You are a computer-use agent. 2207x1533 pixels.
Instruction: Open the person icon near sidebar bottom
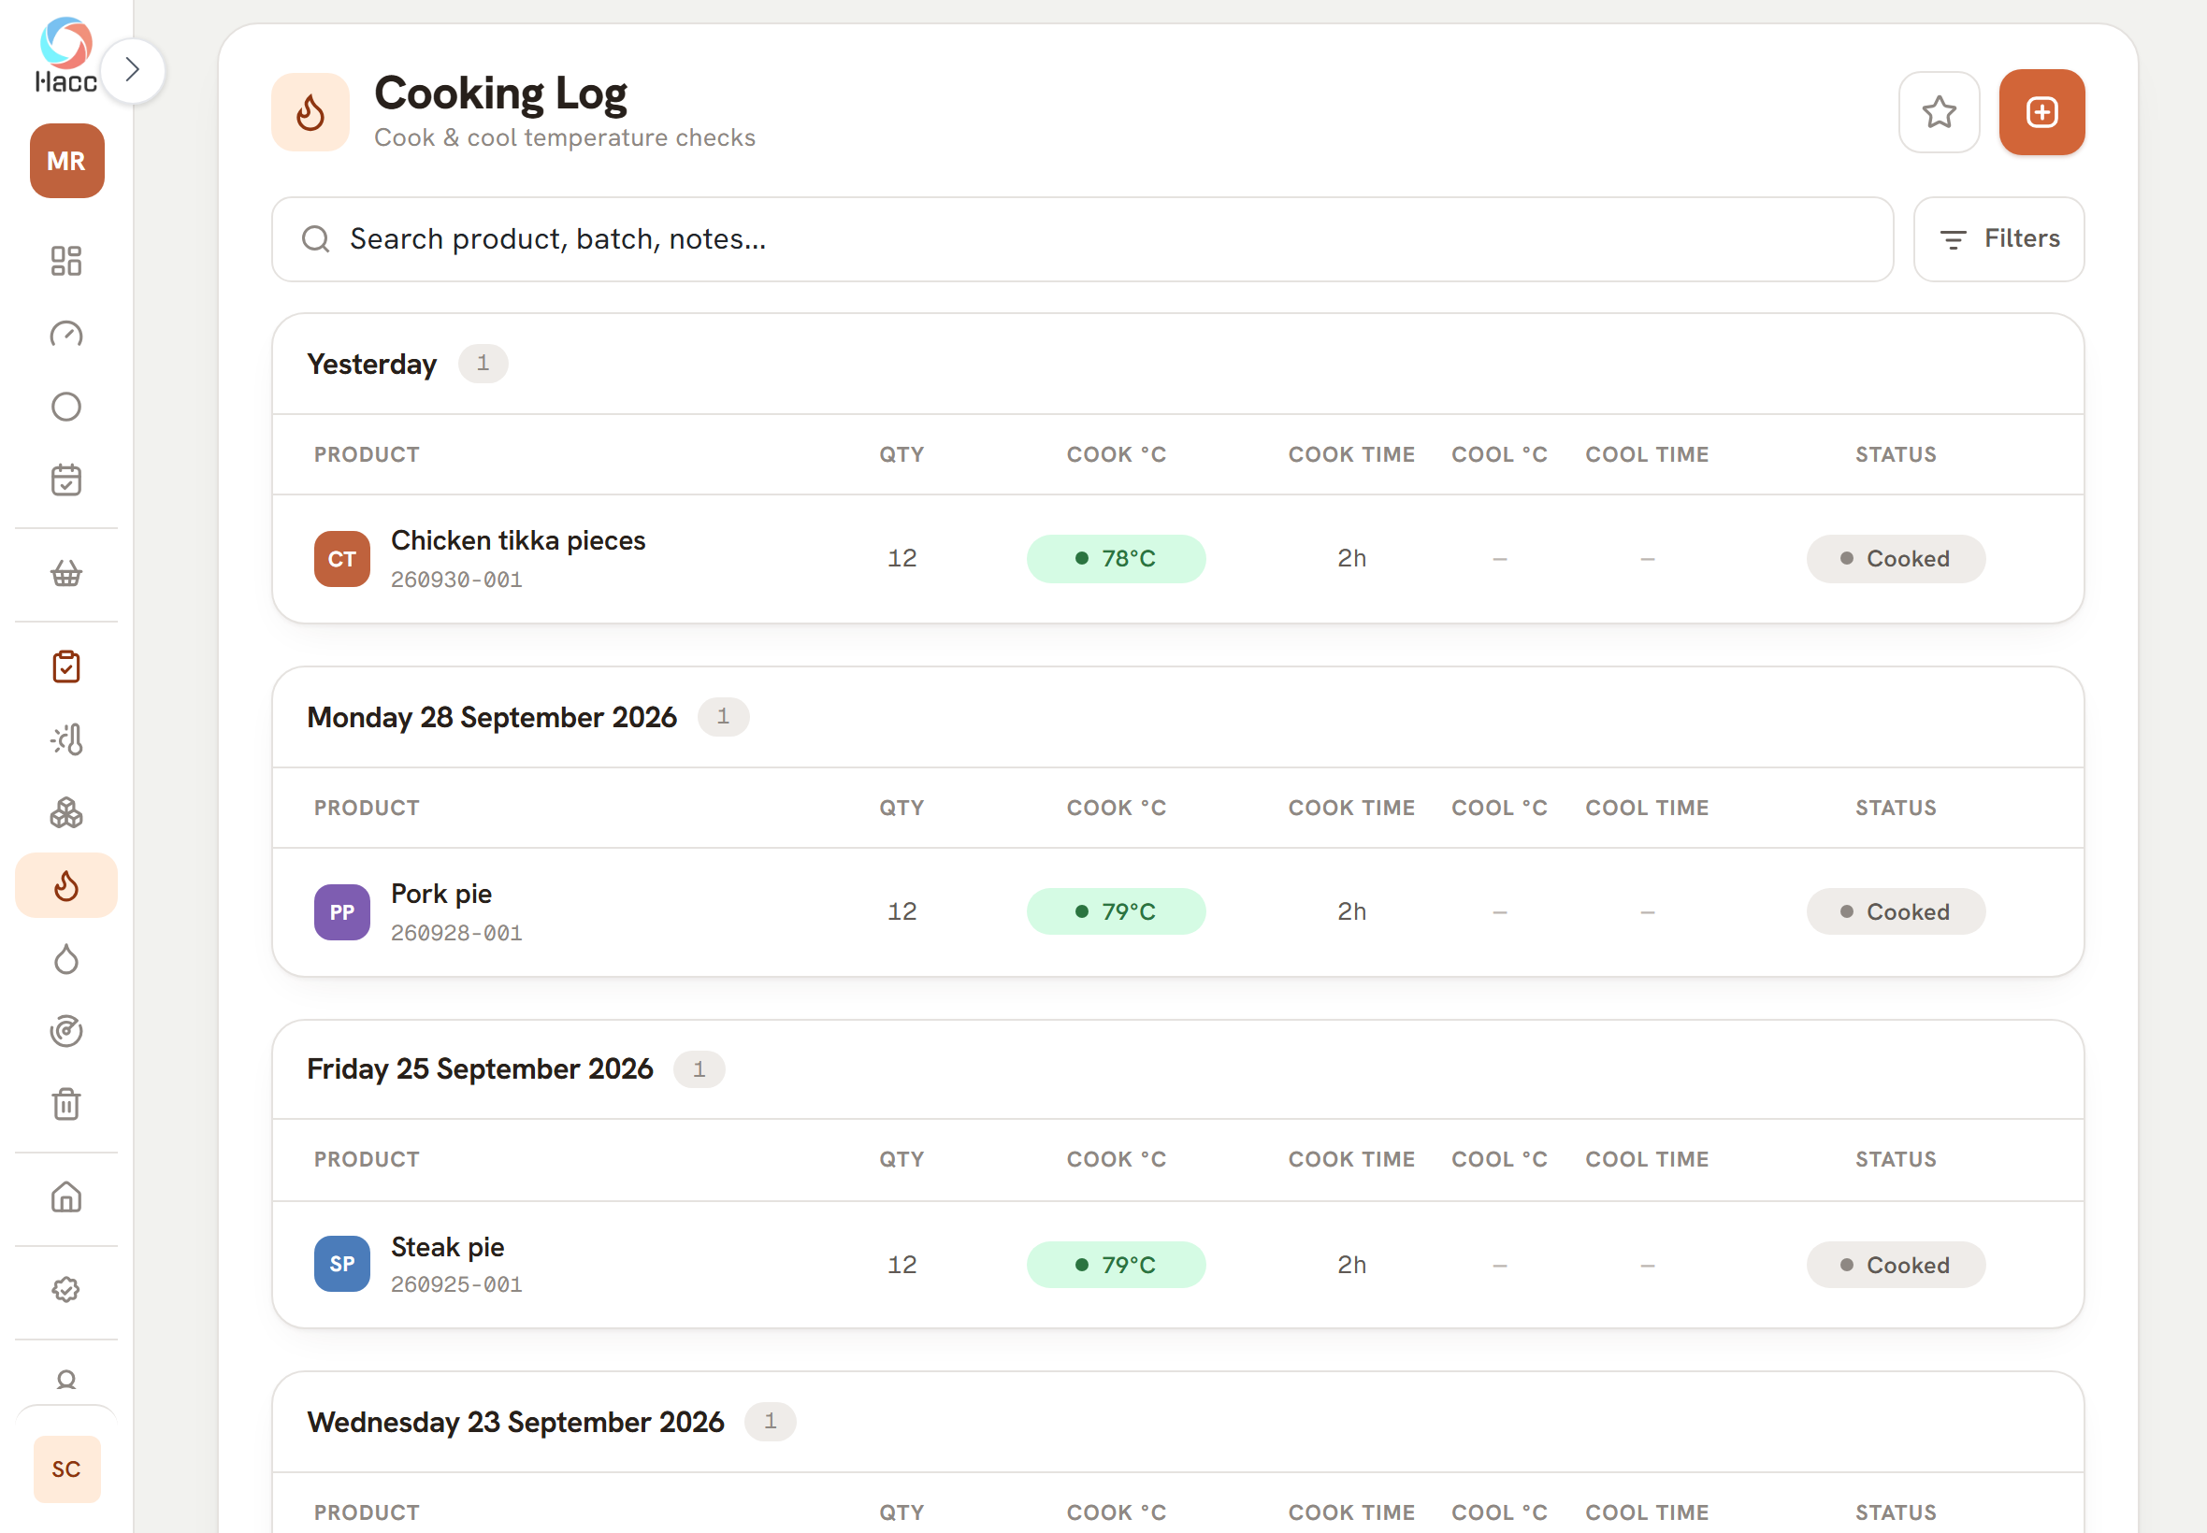click(66, 1381)
